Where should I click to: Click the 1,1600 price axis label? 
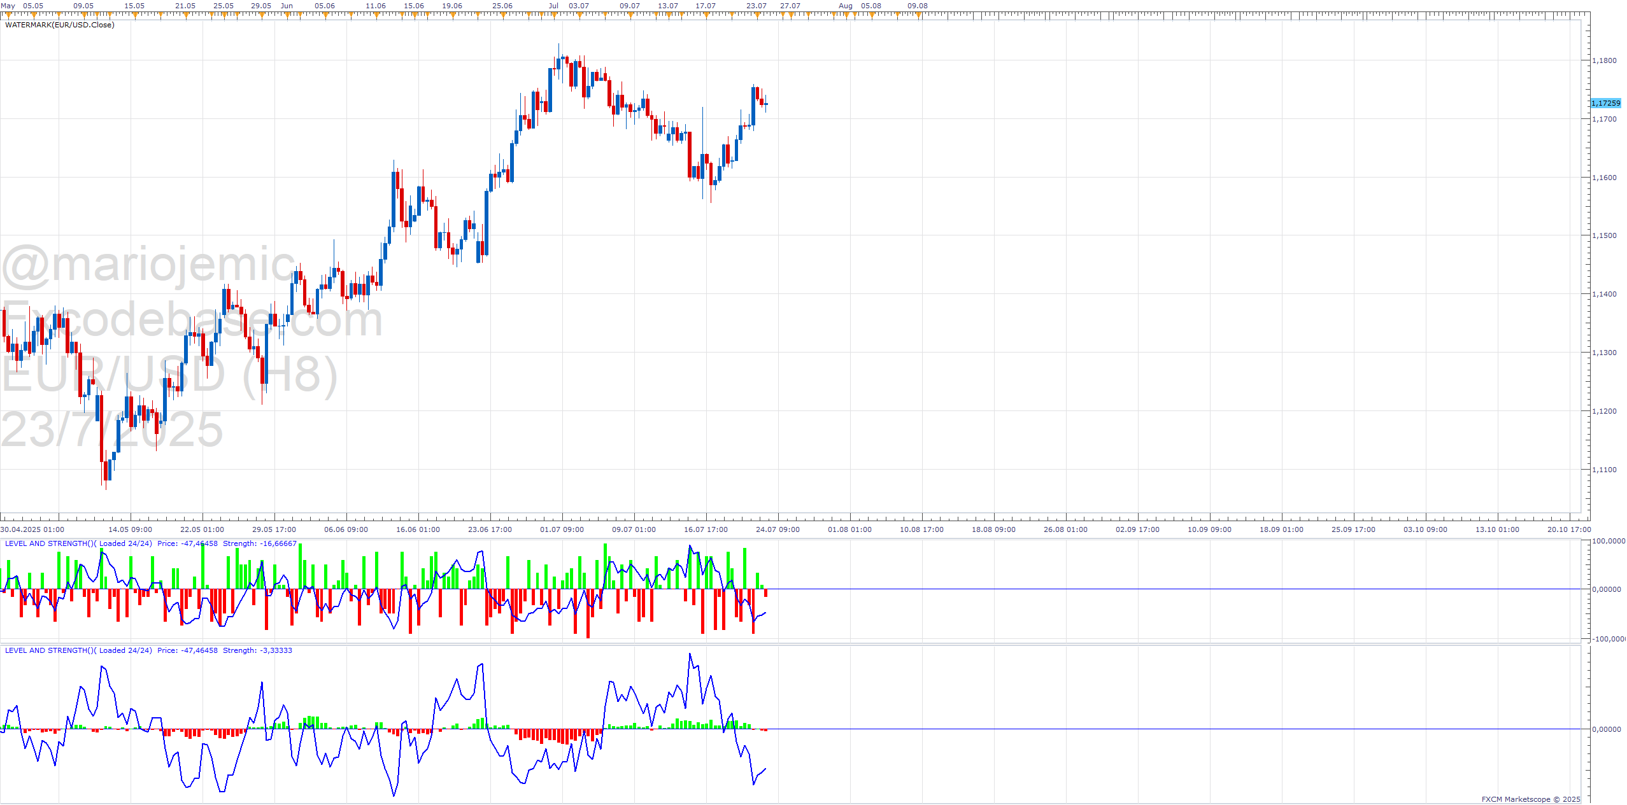pyautogui.click(x=1604, y=178)
